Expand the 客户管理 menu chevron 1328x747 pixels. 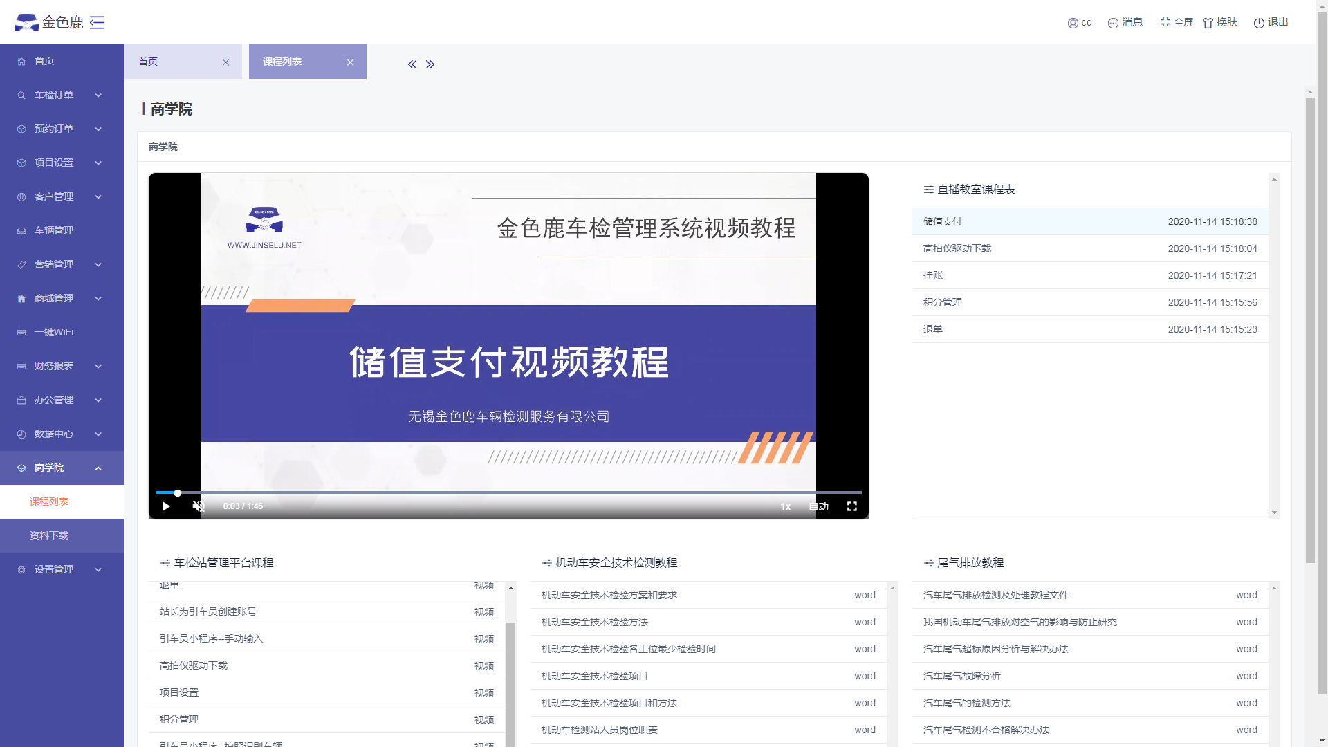pyautogui.click(x=98, y=197)
